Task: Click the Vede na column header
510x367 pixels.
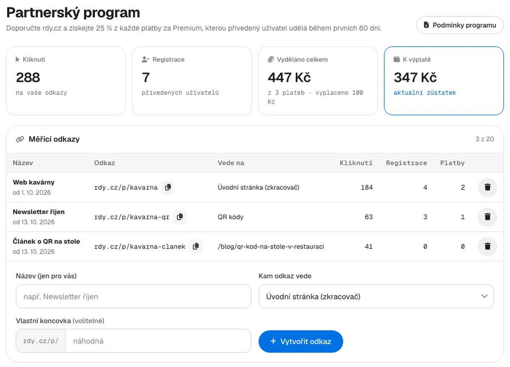Action: [x=231, y=163]
